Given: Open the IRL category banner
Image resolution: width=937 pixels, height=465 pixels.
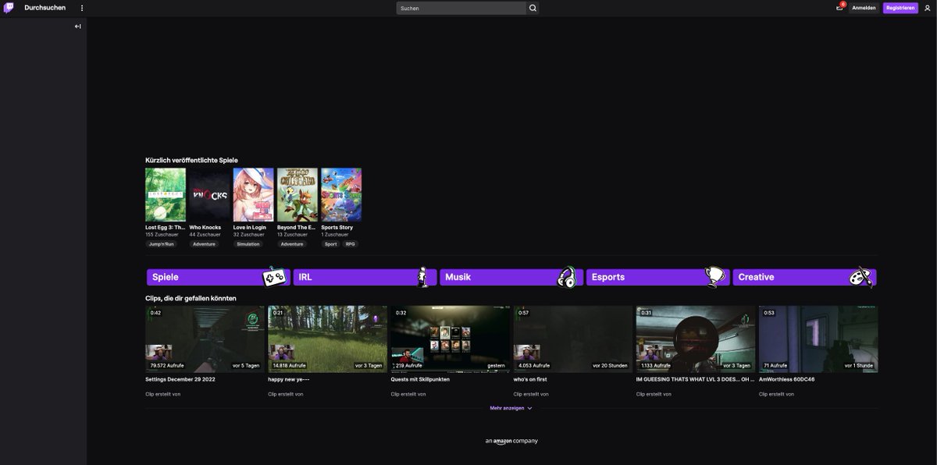Looking at the screenshot, I should [x=365, y=277].
